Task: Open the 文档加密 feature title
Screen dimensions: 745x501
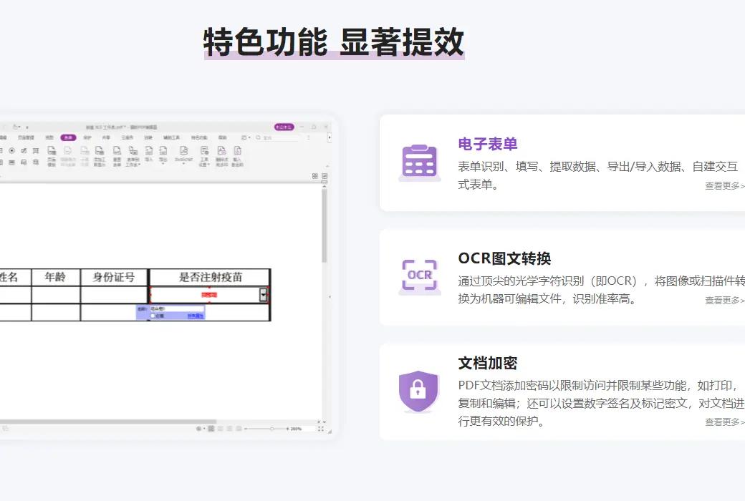Action: point(488,364)
